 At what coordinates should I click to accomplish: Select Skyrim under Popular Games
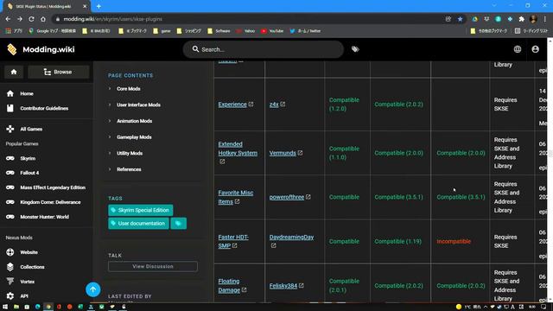[x=28, y=158]
